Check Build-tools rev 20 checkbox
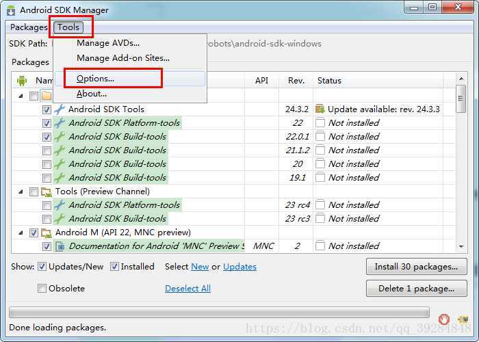The height and width of the screenshot is (342, 479). (47, 164)
